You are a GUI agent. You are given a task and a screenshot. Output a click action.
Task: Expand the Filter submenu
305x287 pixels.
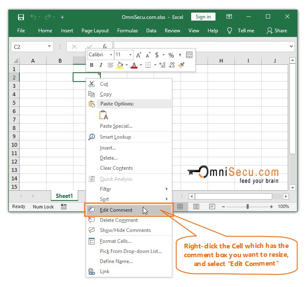click(129, 189)
